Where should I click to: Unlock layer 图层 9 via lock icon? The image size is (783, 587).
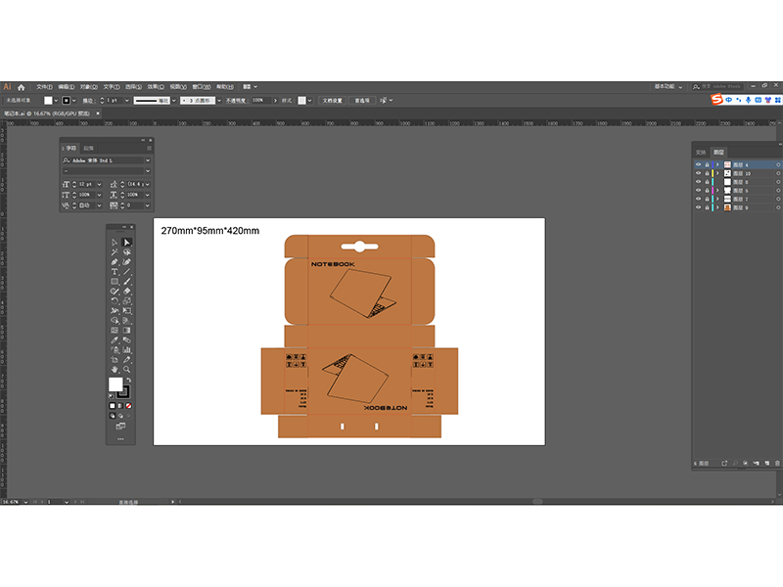pos(707,208)
